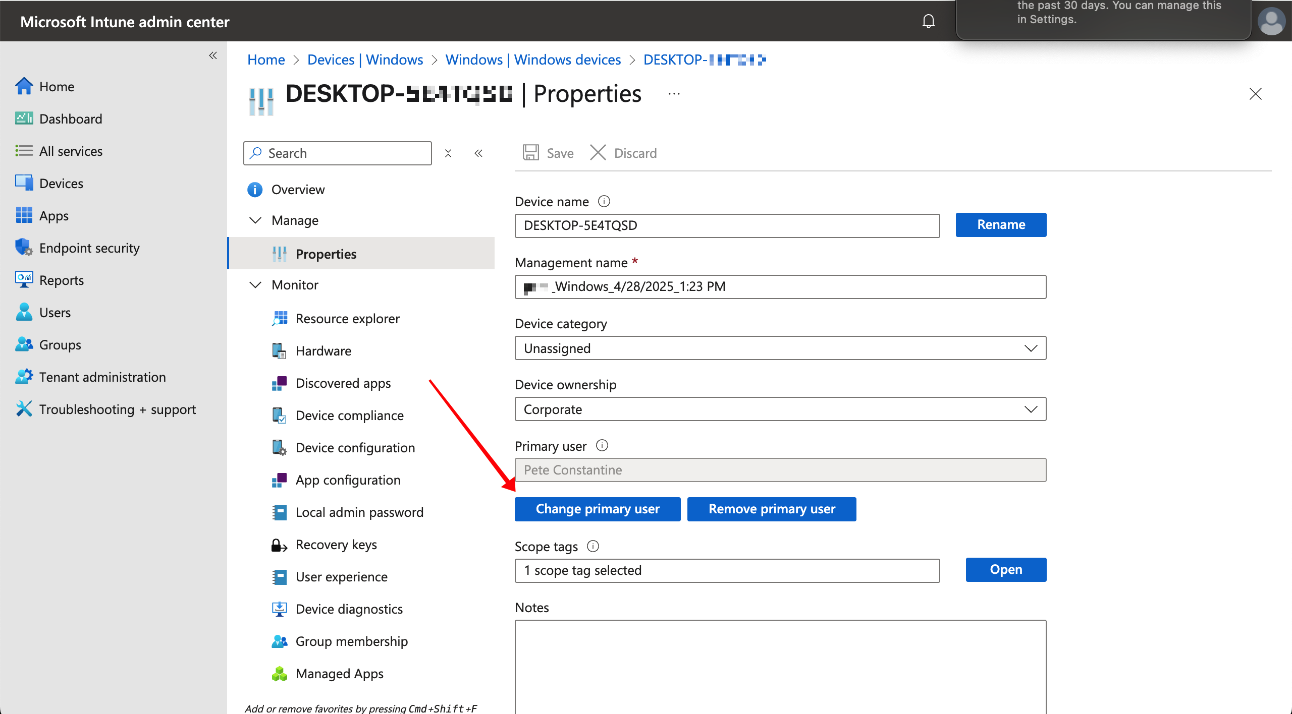This screenshot has width=1292, height=714.
Task: Go to Home breadcrumb link
Action: 266,59
